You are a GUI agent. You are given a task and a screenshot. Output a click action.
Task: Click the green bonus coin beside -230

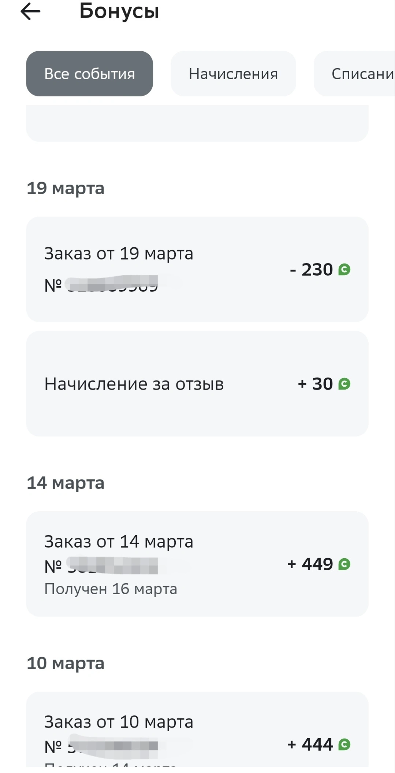click(344, 270)
